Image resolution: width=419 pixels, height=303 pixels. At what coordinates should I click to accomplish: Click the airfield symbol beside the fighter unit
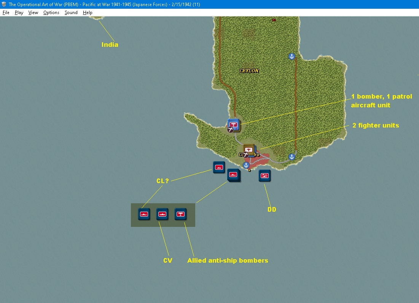[x=245, y=155]
